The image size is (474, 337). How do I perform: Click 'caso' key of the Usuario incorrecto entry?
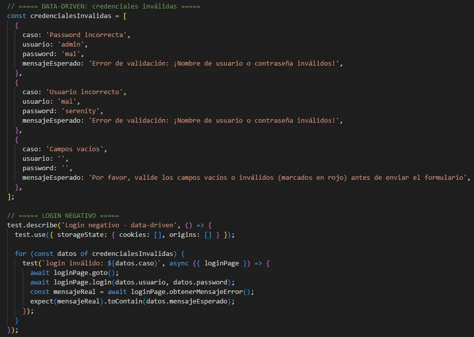[30, 92]
